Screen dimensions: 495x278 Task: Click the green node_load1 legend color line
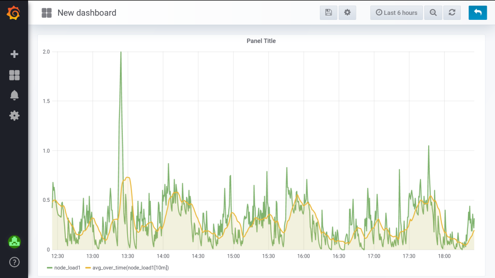[50, 267]
